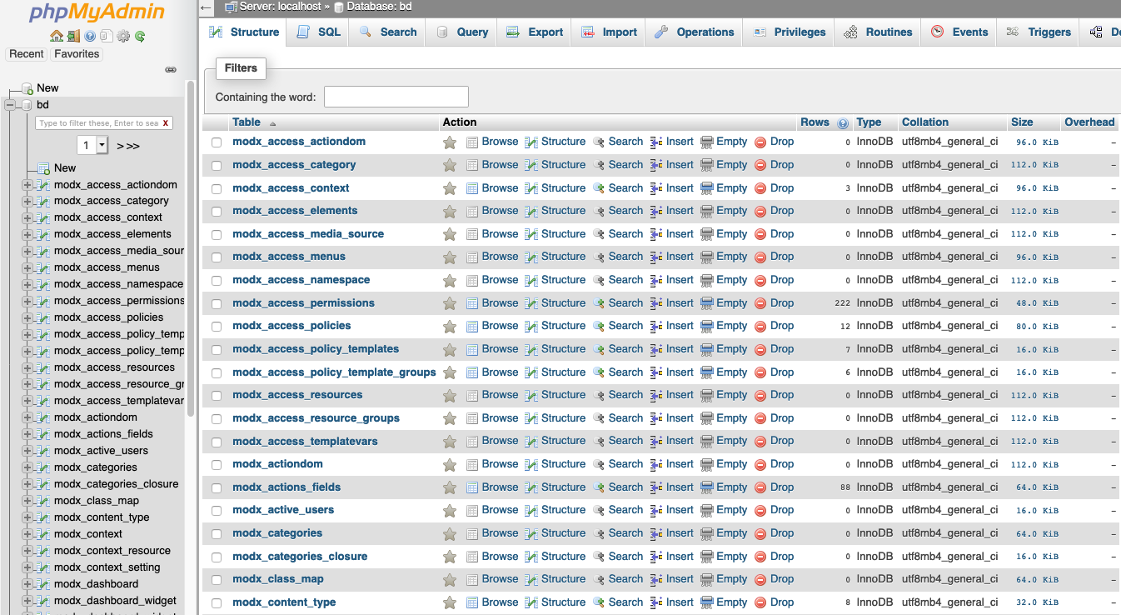Star modx_access_actiondom as favorite
This screenshot has width=1121, height=615.
(x=450, y=142)
